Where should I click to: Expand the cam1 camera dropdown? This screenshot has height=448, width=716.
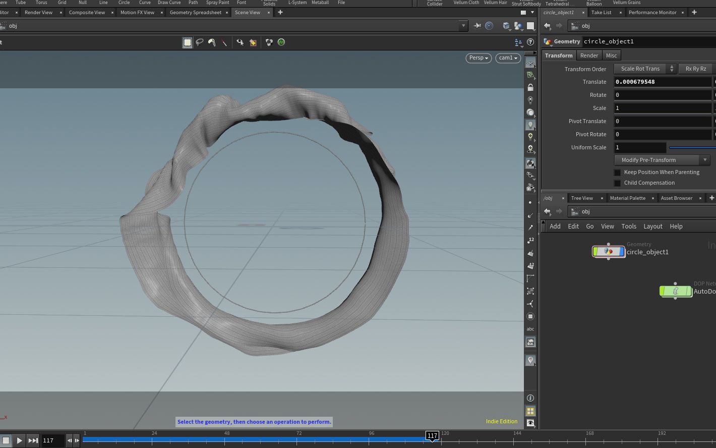(x=508, y=58)
